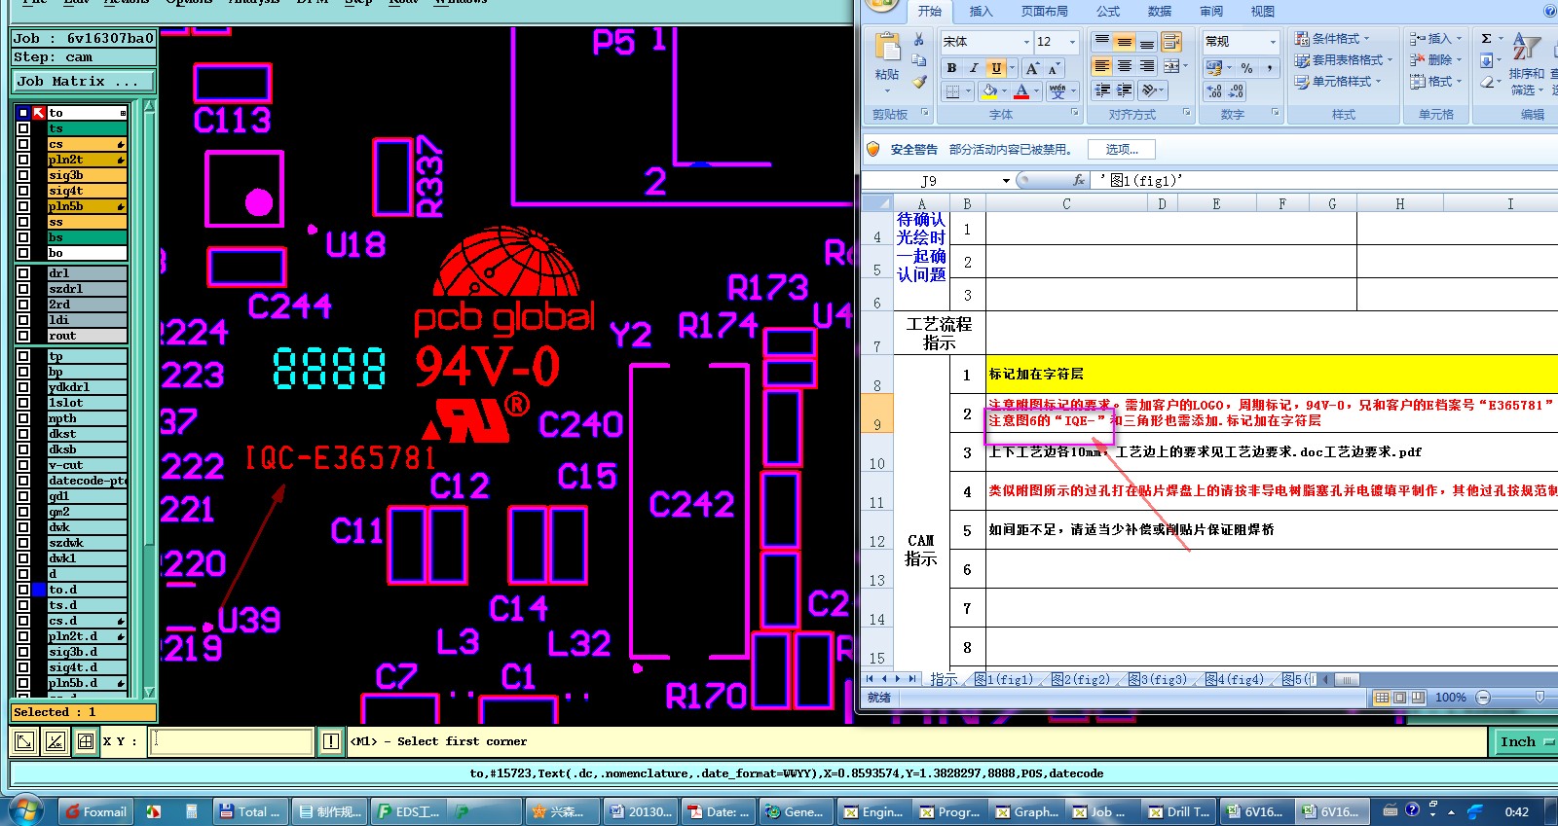Toggle the checkbox for layer drl
Screen dimensions: 1558x826
coord(23,273)
